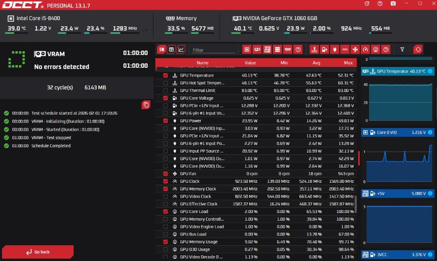Viewport: 437px width, 261px height.
Task: Filter sensors by GPU card icon
Action: 257,50
